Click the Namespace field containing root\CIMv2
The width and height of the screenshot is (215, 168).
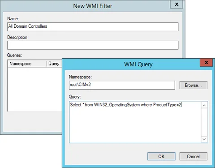point(122,85)
